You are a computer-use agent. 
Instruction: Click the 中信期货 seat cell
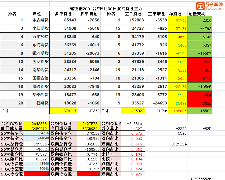[x=37, y=28]
